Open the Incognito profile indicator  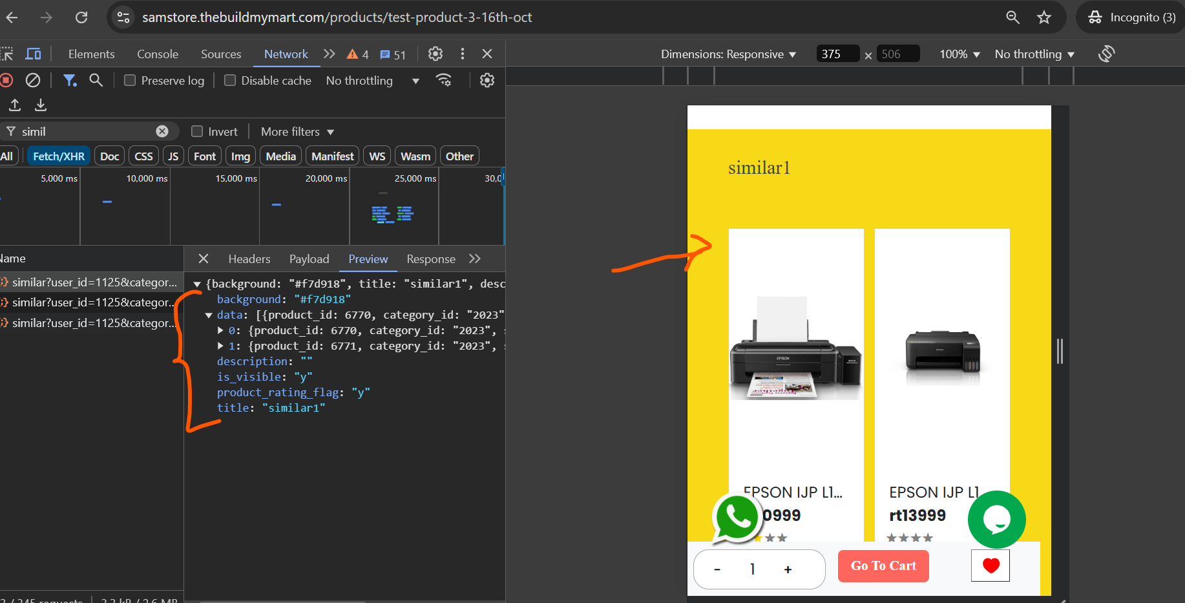1131,17
